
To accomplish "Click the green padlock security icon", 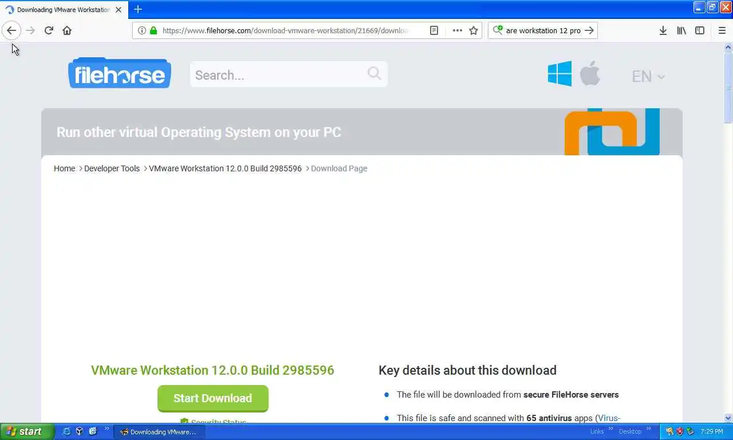I will [153, 30].
